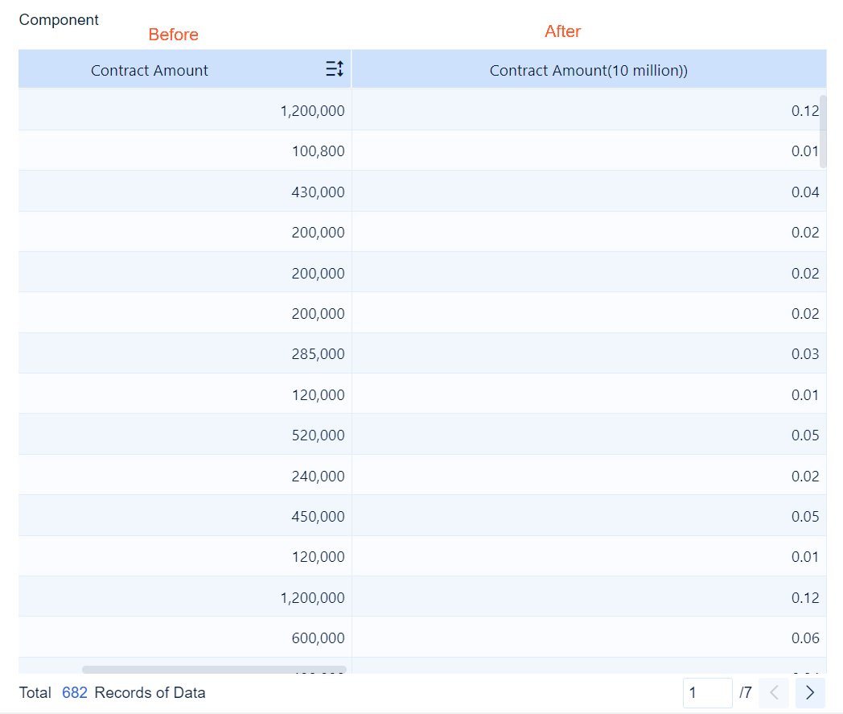Viewport: 843px width, 714px height.
Task: Click the cell with 450,000
Action: click(318, 516)
